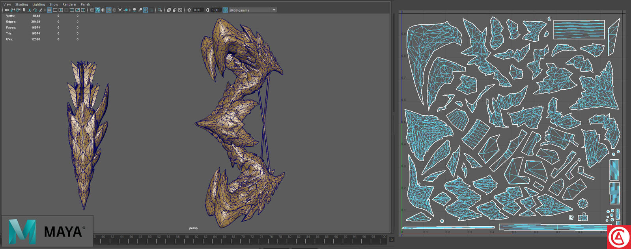Image resolution: width=631 pixels, height=249 pixels.
Task: Click the sRGB gamma dropdown arrow
Action: click(274, 10)
